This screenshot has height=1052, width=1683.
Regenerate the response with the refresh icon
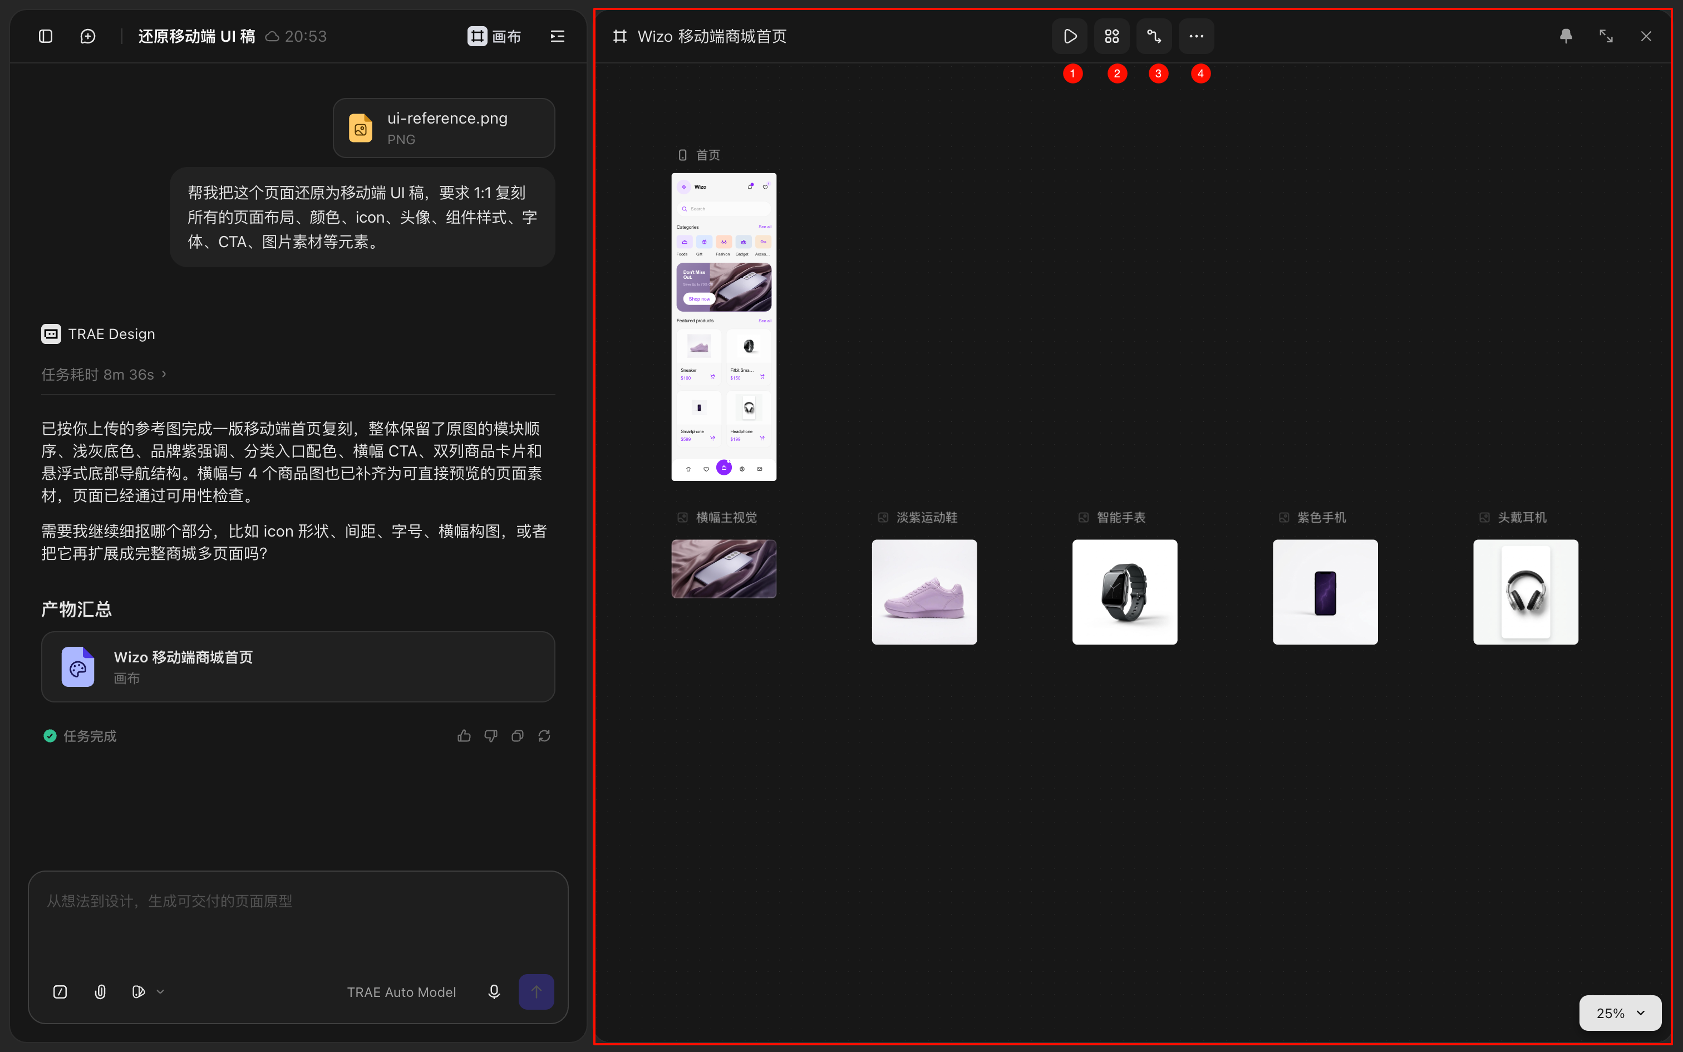[544, 736]
